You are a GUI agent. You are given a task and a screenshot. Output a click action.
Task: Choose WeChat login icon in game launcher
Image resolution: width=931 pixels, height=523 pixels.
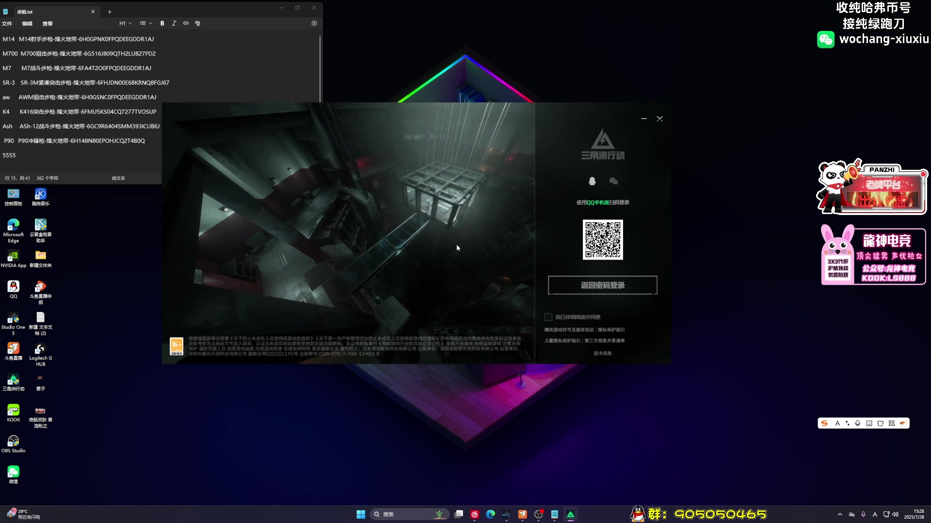point(614,181)
